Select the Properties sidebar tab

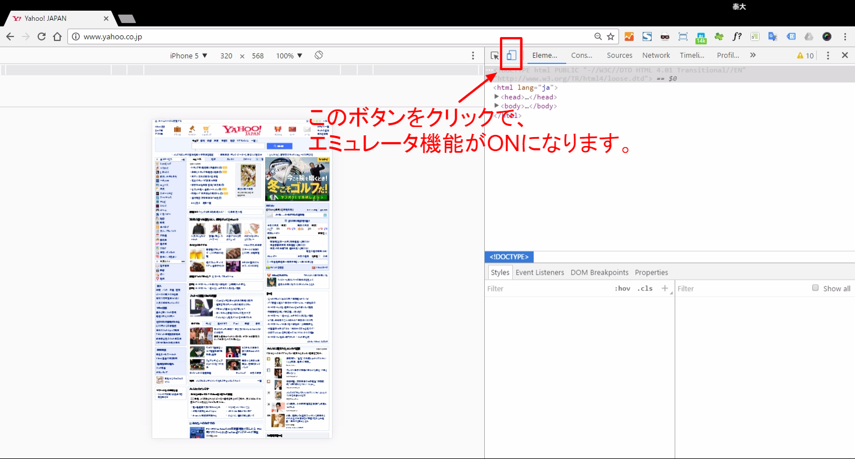point(652,272)
